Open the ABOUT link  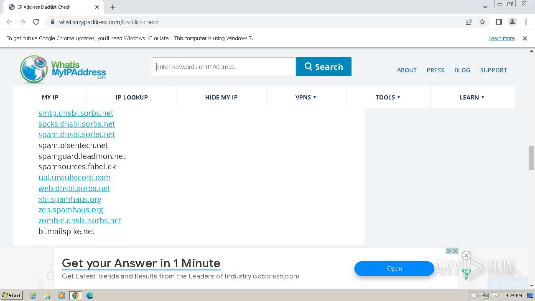pos(407,70)
